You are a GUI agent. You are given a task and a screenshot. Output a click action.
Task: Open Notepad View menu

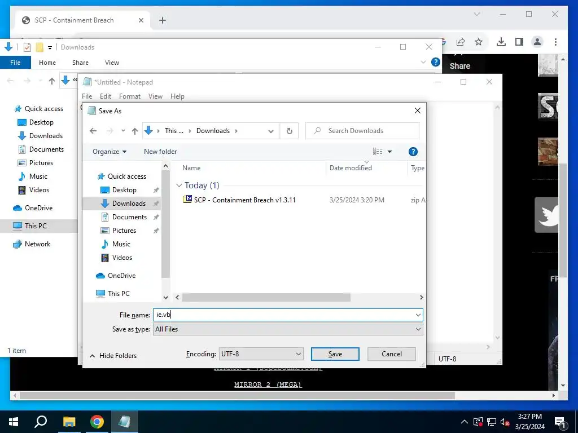pos(155,96)
